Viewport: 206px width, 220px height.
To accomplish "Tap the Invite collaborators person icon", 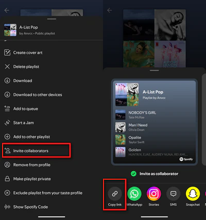I will 7,150.
